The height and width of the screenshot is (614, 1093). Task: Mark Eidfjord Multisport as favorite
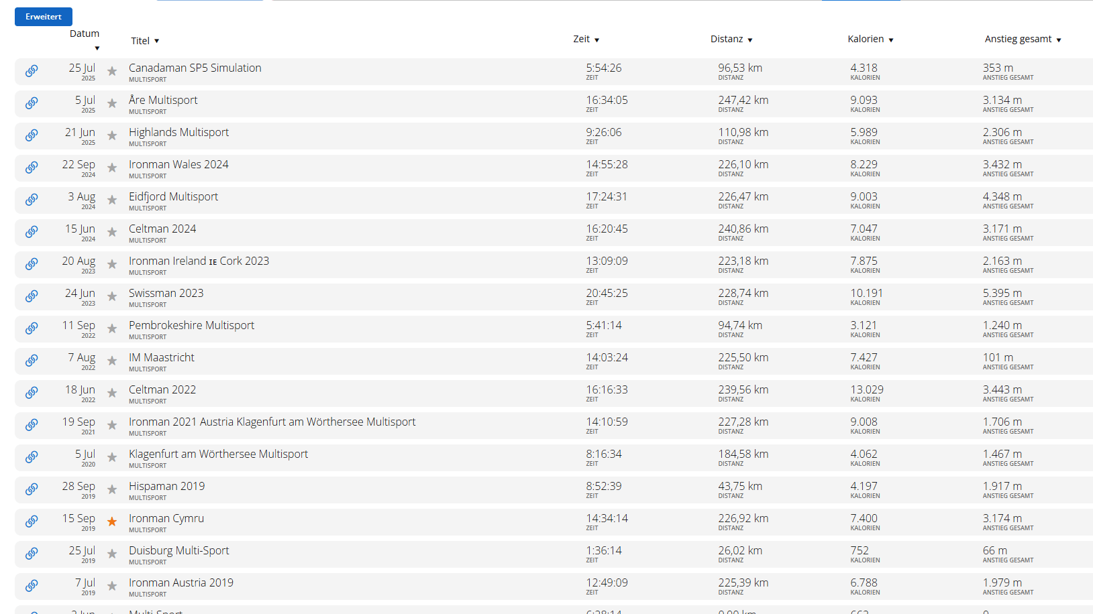pyautogui.click(x=112, y=200)
